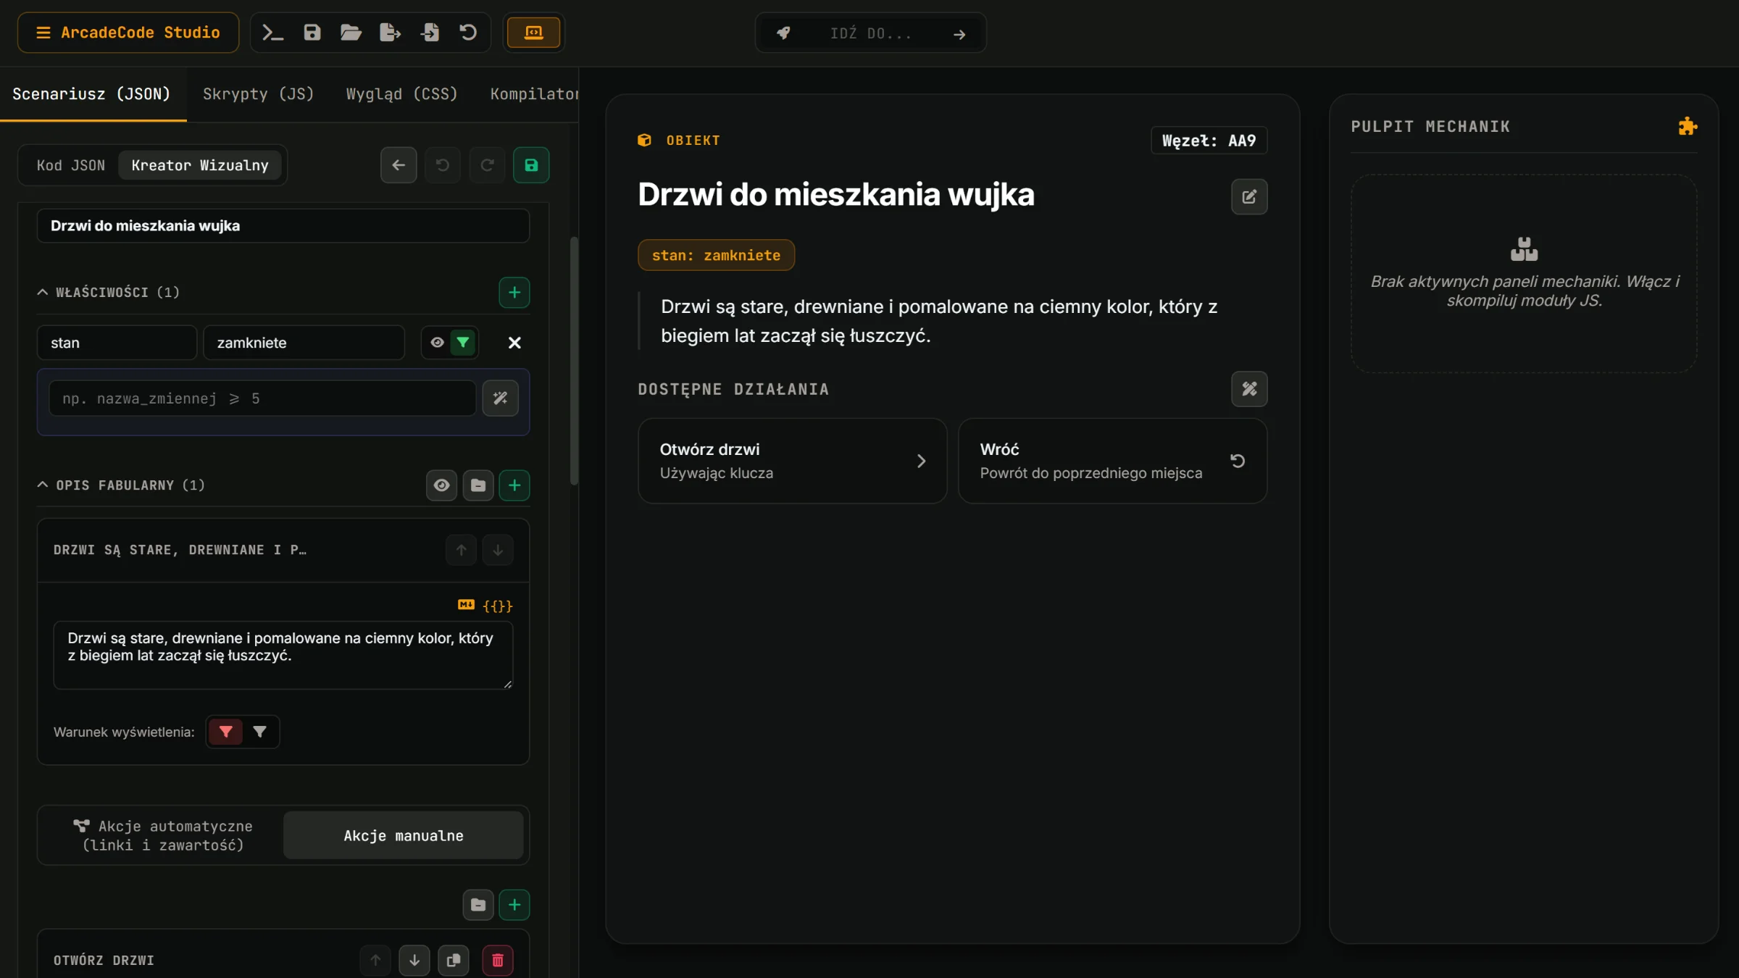Toggle the orange preview screen button
Image resolution: width=1739 pixels, height=978 pixels.
pyautogui.click(x=533, y=33)
